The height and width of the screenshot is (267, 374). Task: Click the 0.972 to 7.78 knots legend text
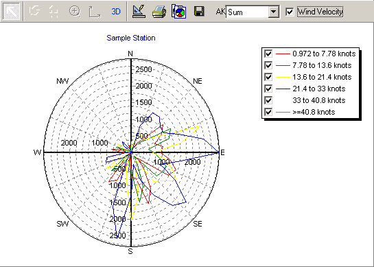[x=324, y=54]
